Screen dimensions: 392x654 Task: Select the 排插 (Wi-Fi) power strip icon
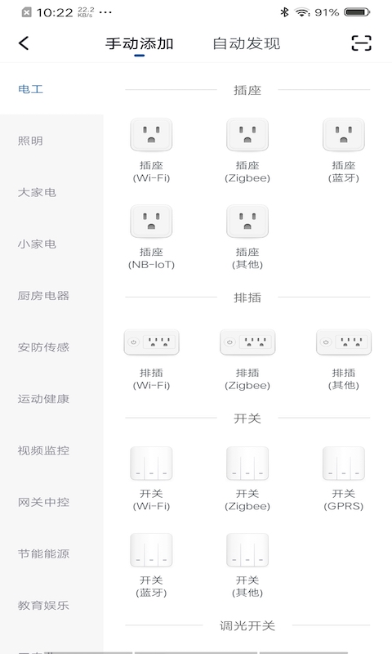coord(151,342)
